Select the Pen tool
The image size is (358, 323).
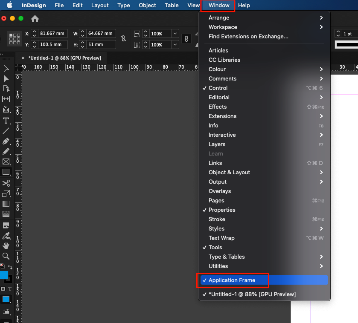tap(6, 141)
